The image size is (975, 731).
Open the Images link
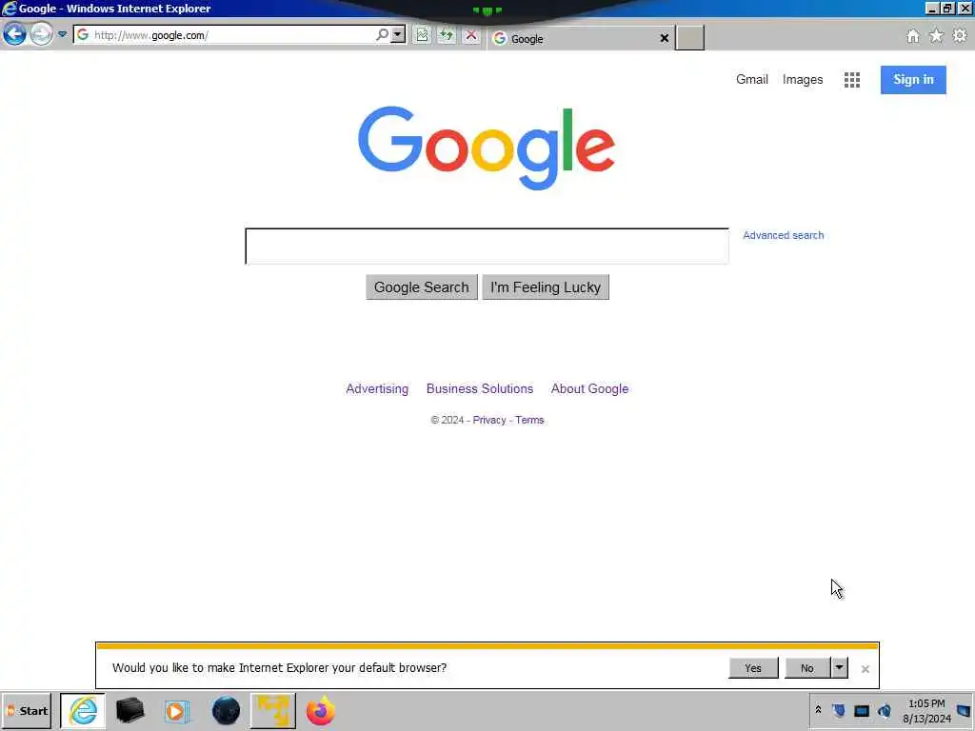802,80
